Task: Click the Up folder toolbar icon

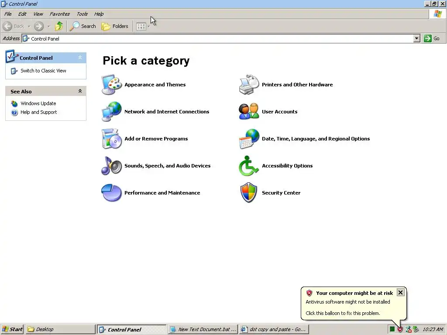Action: click(x=59, y=26)
